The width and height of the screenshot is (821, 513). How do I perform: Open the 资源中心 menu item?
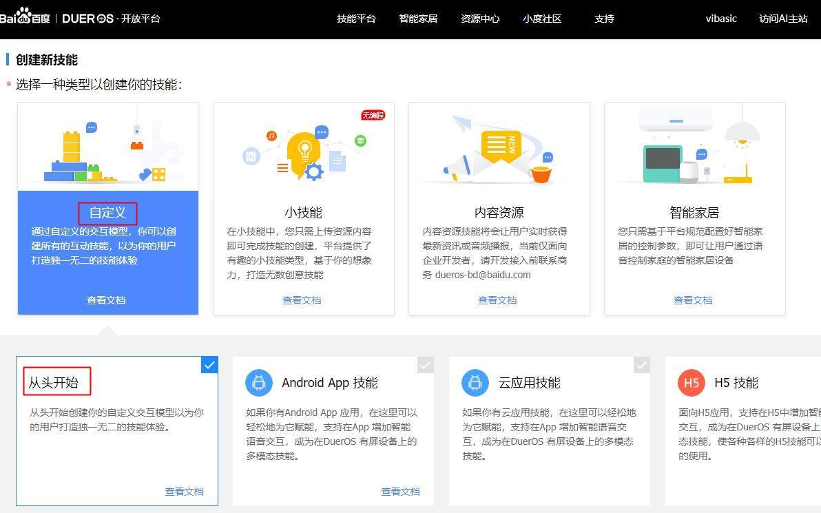(x=480, y=19)
